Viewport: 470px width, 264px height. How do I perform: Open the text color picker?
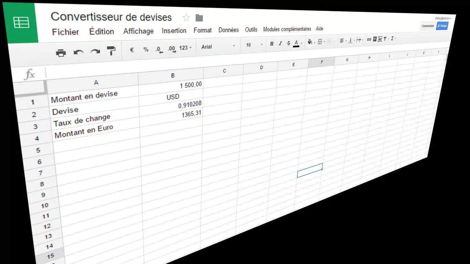[297, 43]
